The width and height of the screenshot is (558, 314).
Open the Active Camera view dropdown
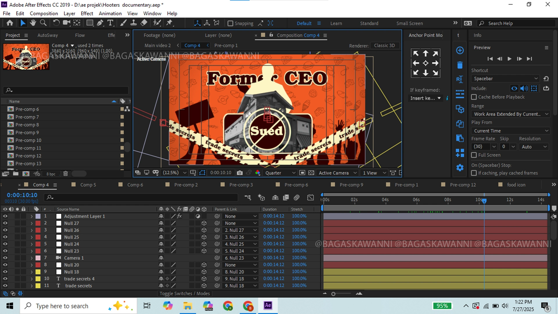(337, 173)
